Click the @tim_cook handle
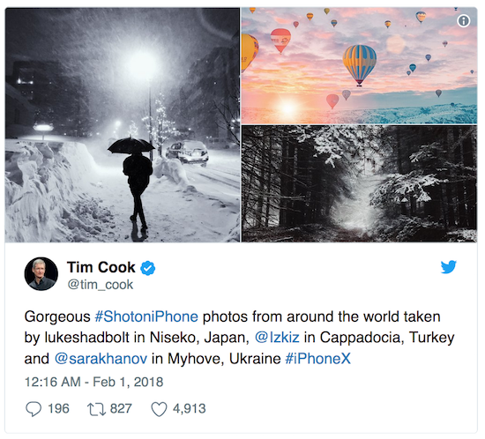This screenshot has height=439, width=485. [x=101, y=285]
